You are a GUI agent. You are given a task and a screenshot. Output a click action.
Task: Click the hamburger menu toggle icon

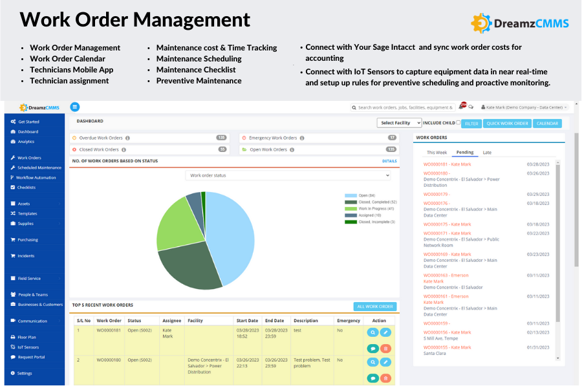[75, 107]
